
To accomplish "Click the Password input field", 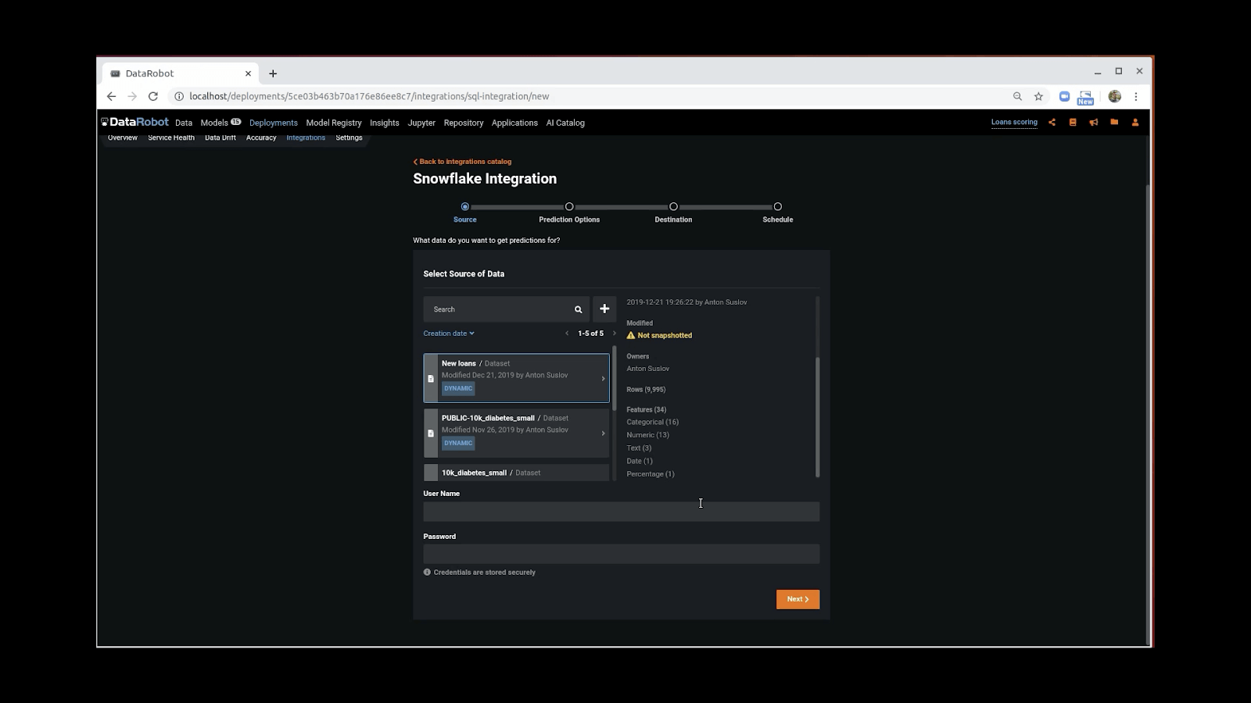I will coord(622,554).
